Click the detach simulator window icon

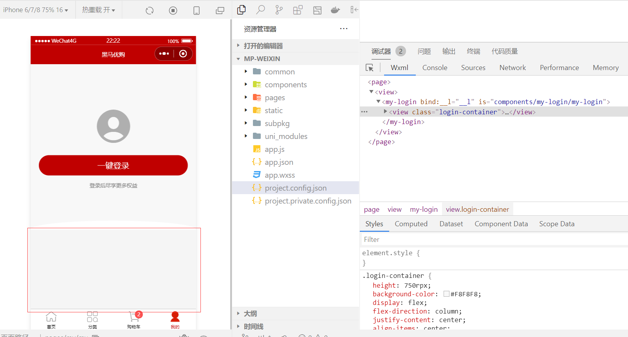220,11
